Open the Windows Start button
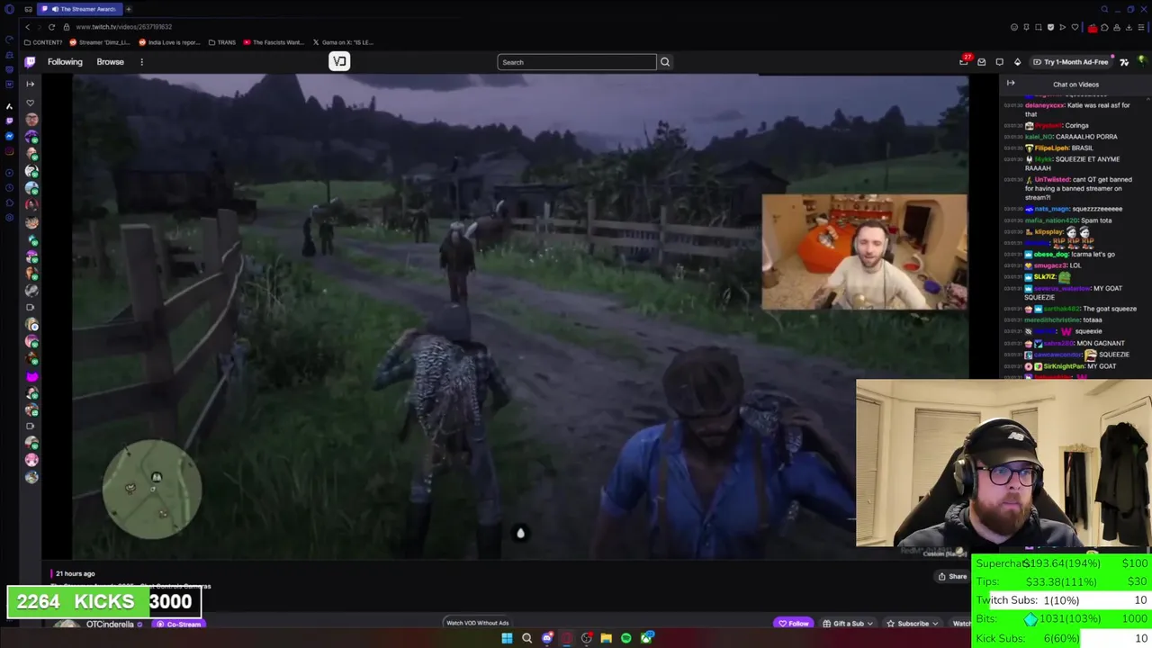 tap(507, 638)
